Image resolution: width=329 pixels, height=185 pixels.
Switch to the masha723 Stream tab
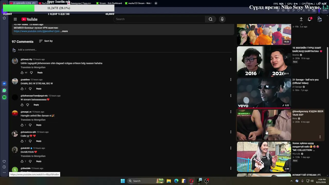click(138, 3)
